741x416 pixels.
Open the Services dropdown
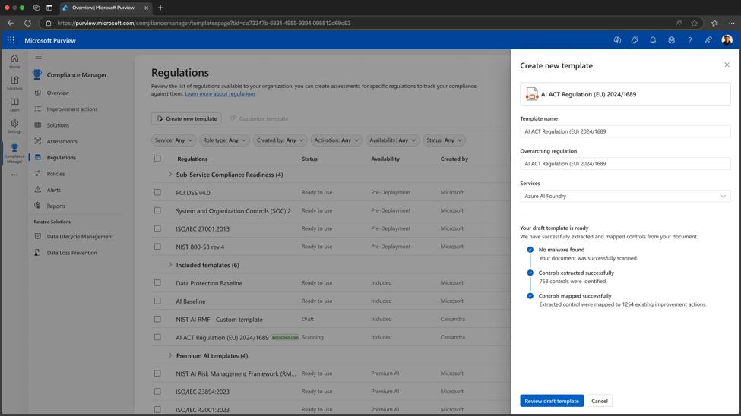pyautogui.click(x=625, y=196)
